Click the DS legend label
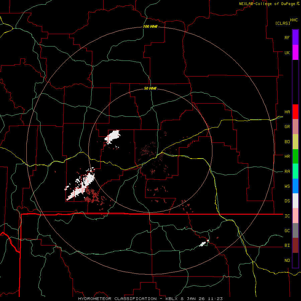Viewport: 301px width, 301px height. coord(287,201)
